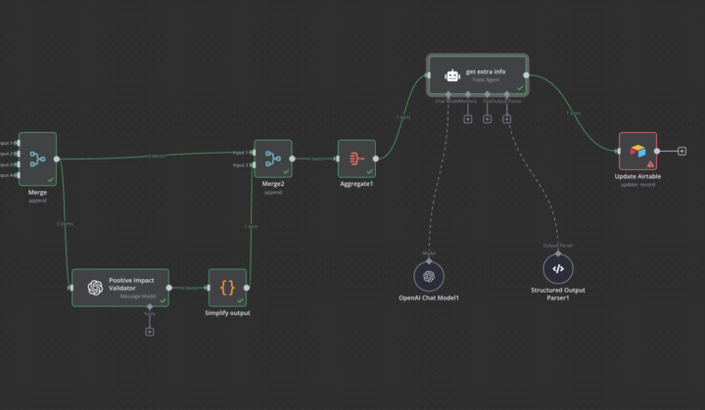This screenshot has height=410, width=705.
Task: Click the get extra info output circle
Action: pos(527,75)
